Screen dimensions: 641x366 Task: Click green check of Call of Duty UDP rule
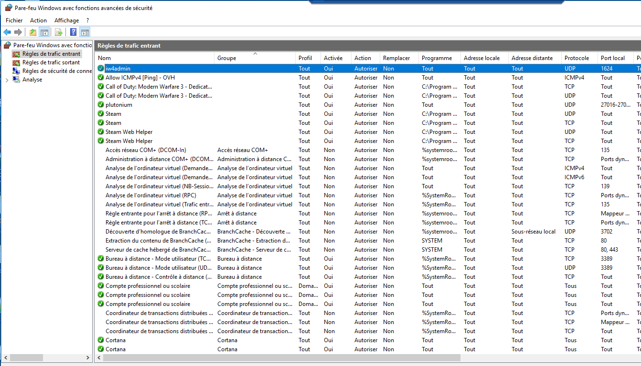(101, 96)
